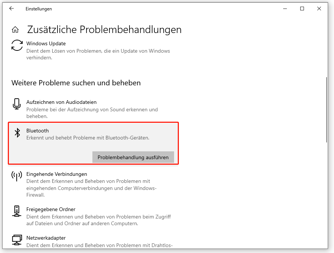
Task: Go back with the arrow in title bar
Action: (12, 9)
